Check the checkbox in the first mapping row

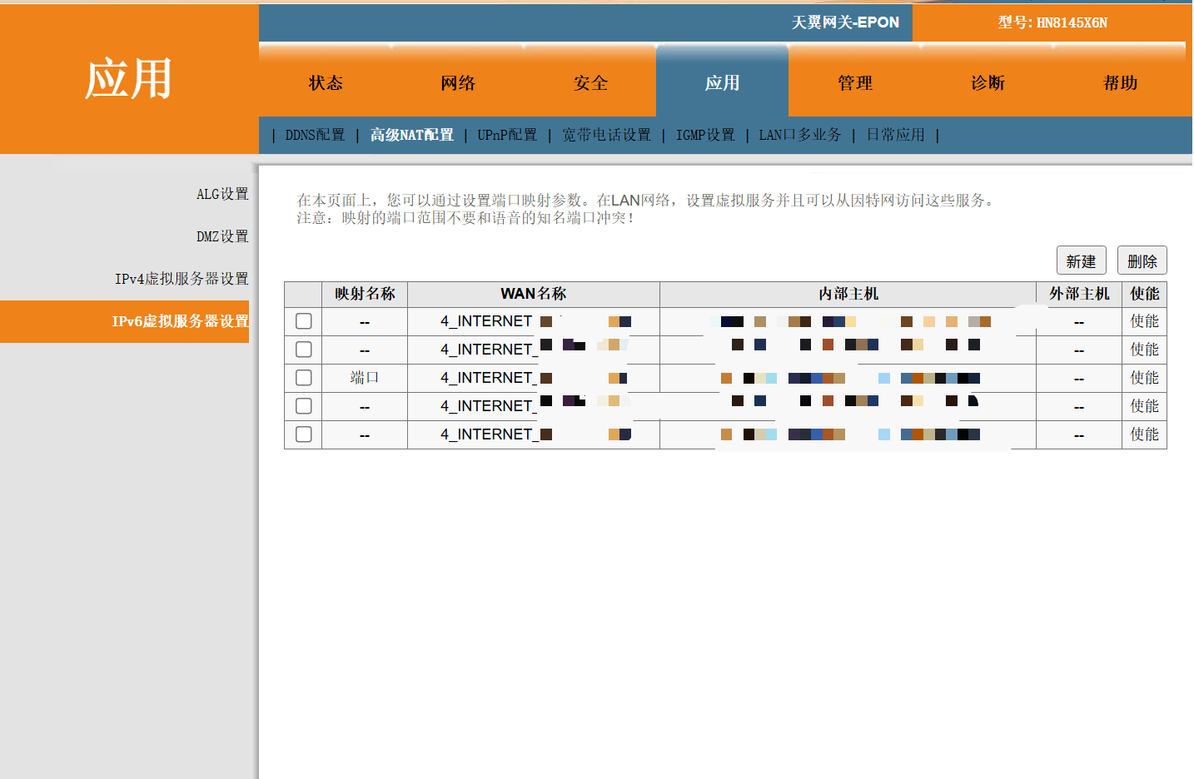click(304, 321)
